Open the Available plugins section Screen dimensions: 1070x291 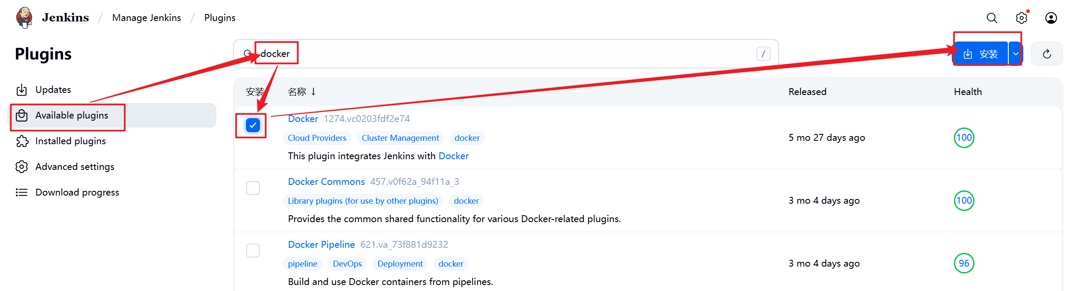pos(112,116)
